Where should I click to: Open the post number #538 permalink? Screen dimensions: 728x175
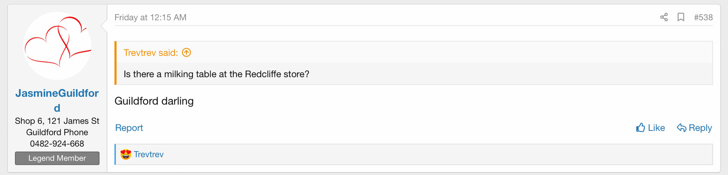point(703,17)
